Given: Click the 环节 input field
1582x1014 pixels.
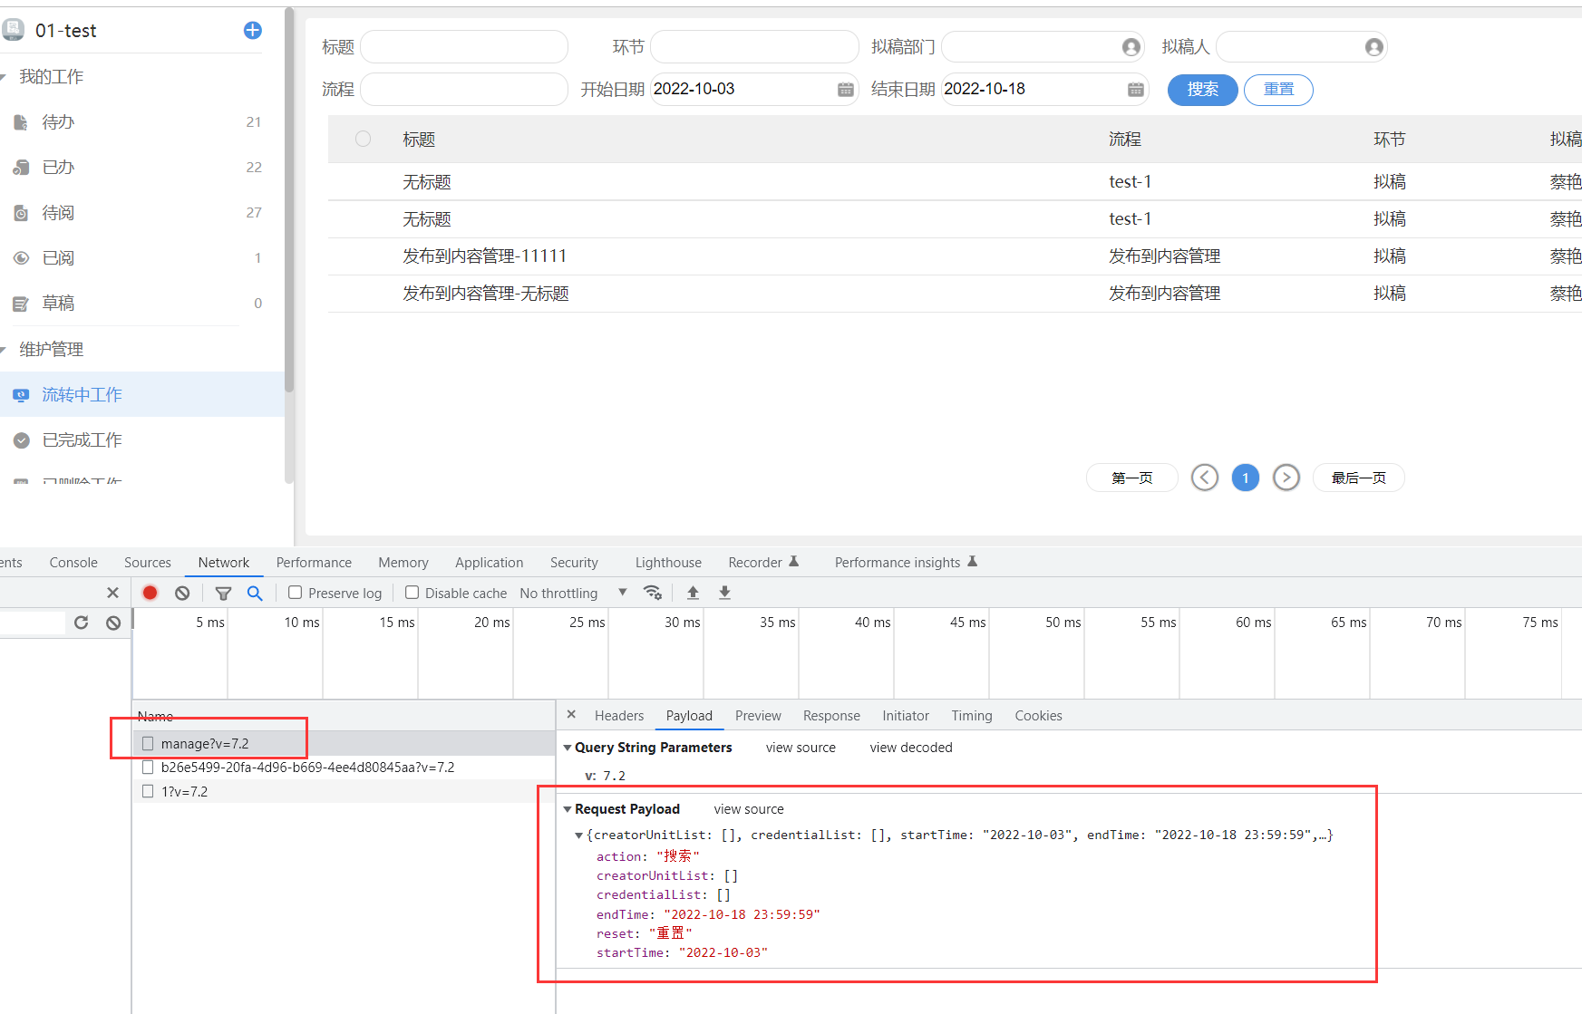Looking at the screenshot, I should click(754, 47).
